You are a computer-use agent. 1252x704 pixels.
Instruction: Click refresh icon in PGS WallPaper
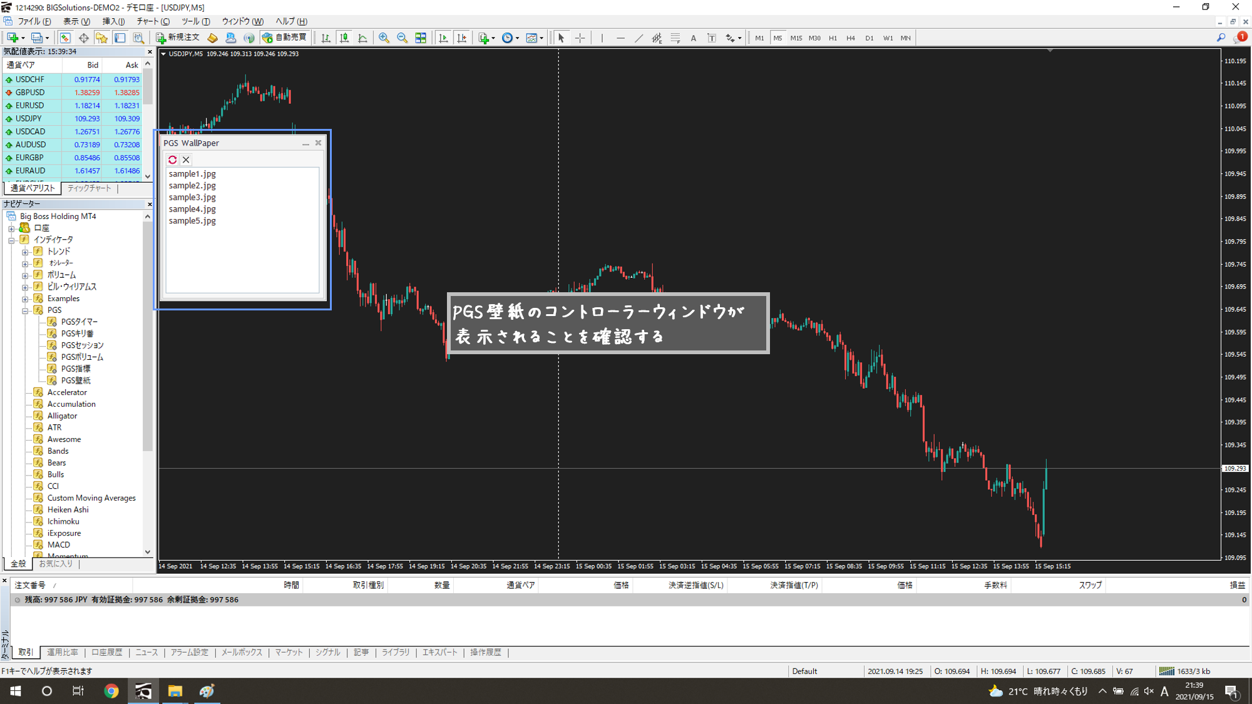(x=173, y=160)
